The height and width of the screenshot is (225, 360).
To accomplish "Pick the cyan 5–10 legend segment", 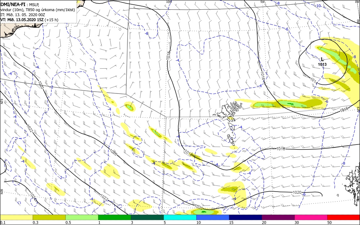I will point(180,217).
